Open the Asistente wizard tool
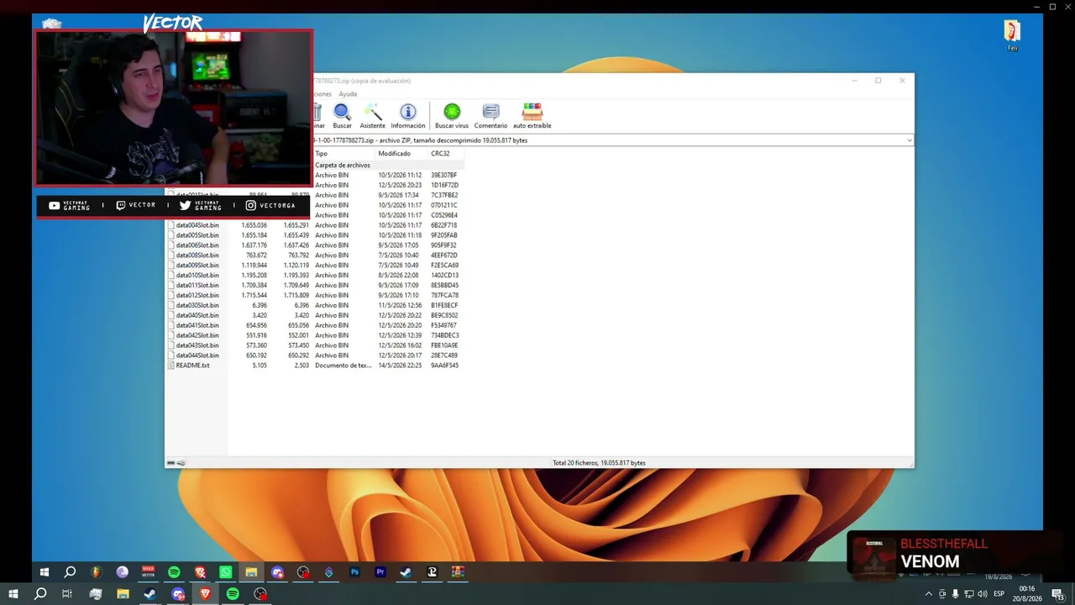 point(372,116)
